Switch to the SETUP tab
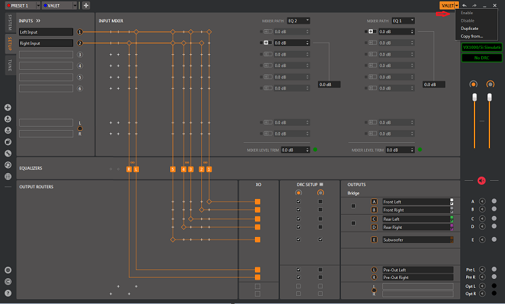 (10, 44)
